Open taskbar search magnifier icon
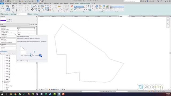This screenshot has height=96, width=171. pos(6,94)
